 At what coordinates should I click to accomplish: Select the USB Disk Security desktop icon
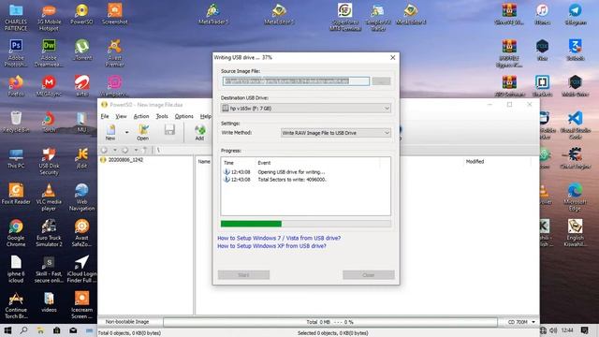(x=49, y=161)
